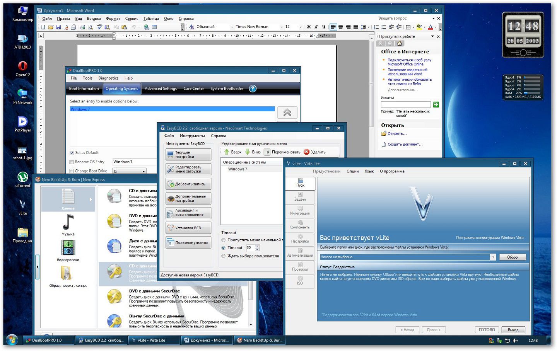This screenshot has height=351, width=557.
Task: Switch to System Bootloader tab in DualBootPRO
Action: tap(227, 89)
